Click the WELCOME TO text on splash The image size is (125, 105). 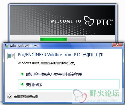[x=66, y=21]
